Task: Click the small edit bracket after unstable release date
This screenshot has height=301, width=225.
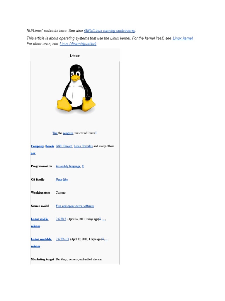Action: [x=106, y=240]
